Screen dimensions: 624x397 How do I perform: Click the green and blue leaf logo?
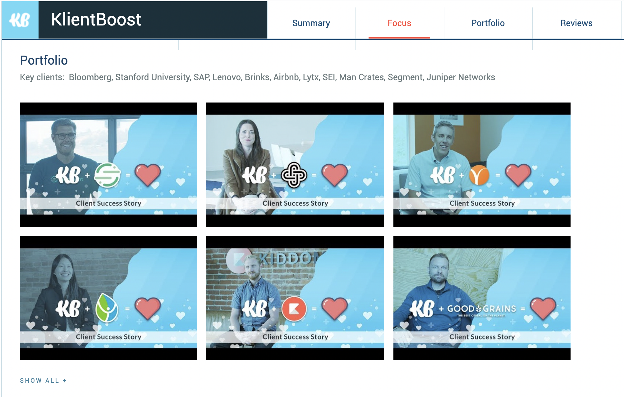(x=107, y=308)
